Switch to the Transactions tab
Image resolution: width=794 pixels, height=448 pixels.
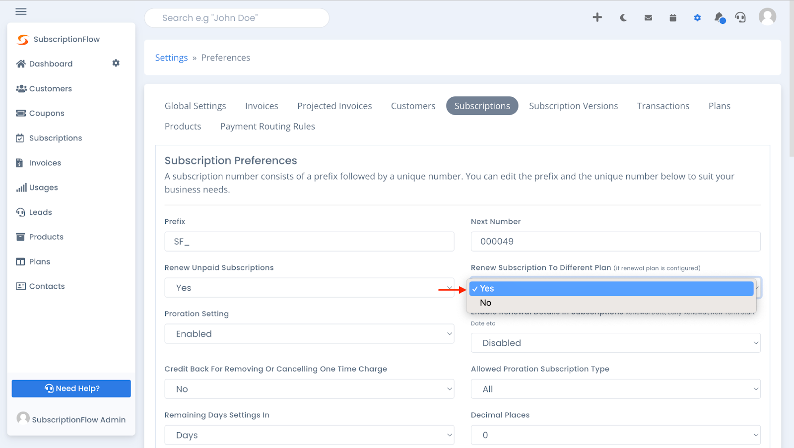coord(663,106)
